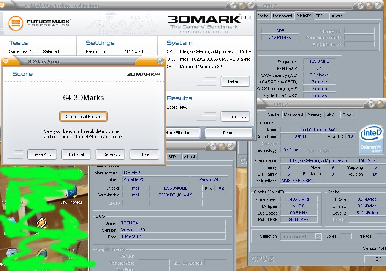The image size is (386, 271).
Task: Click 3DMark03 main window title icon
Action: pos(2,5)
